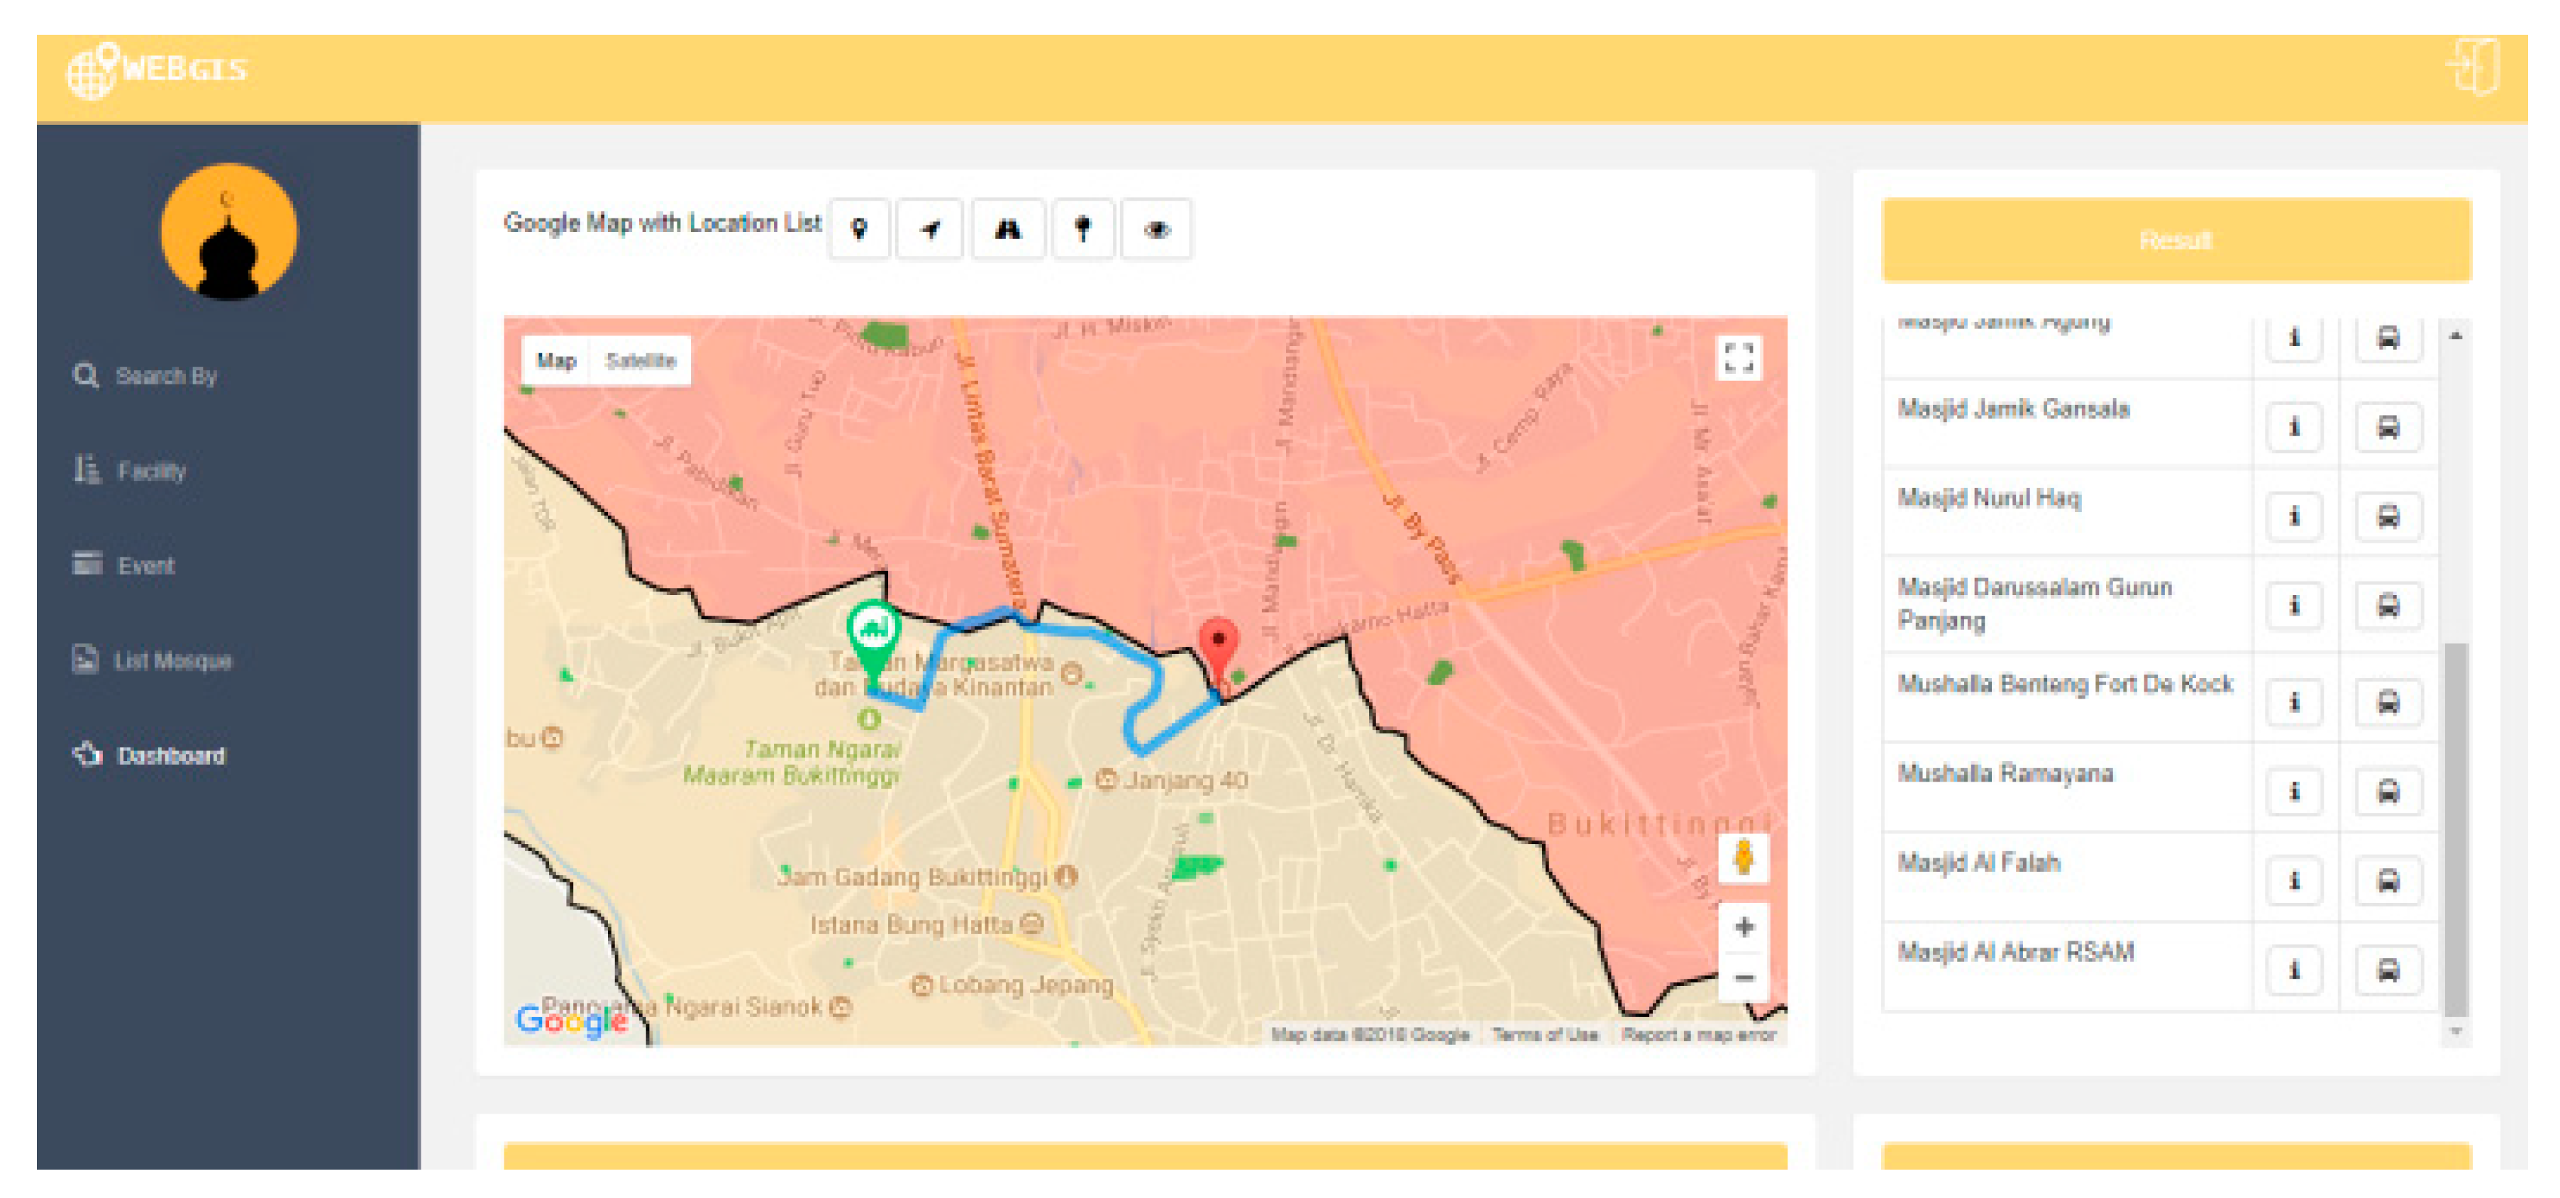Open List Mosque in sidebar
The height and width of the screenshot is (1198, 2560).
(x=172, y=660)
